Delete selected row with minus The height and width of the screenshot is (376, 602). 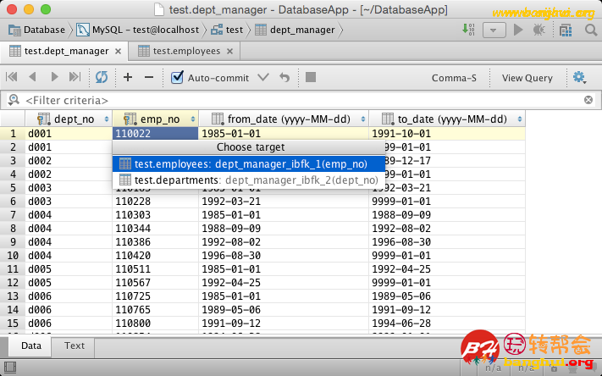pyautogui.click(x=149, y=77)
